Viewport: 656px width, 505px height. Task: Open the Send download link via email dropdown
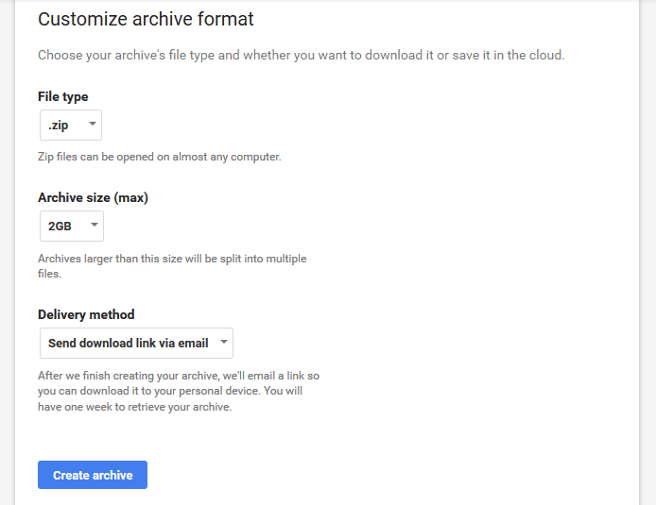(136, 343)
